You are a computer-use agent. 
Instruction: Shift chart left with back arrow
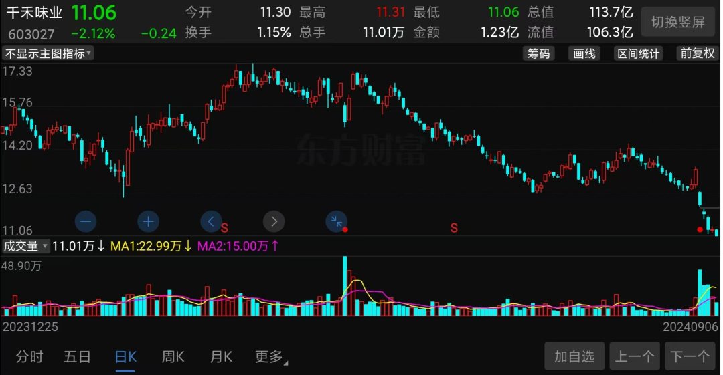tap(211, 222)
